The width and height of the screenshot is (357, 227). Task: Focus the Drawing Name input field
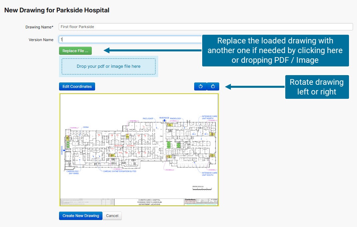[x=206, y=27]
